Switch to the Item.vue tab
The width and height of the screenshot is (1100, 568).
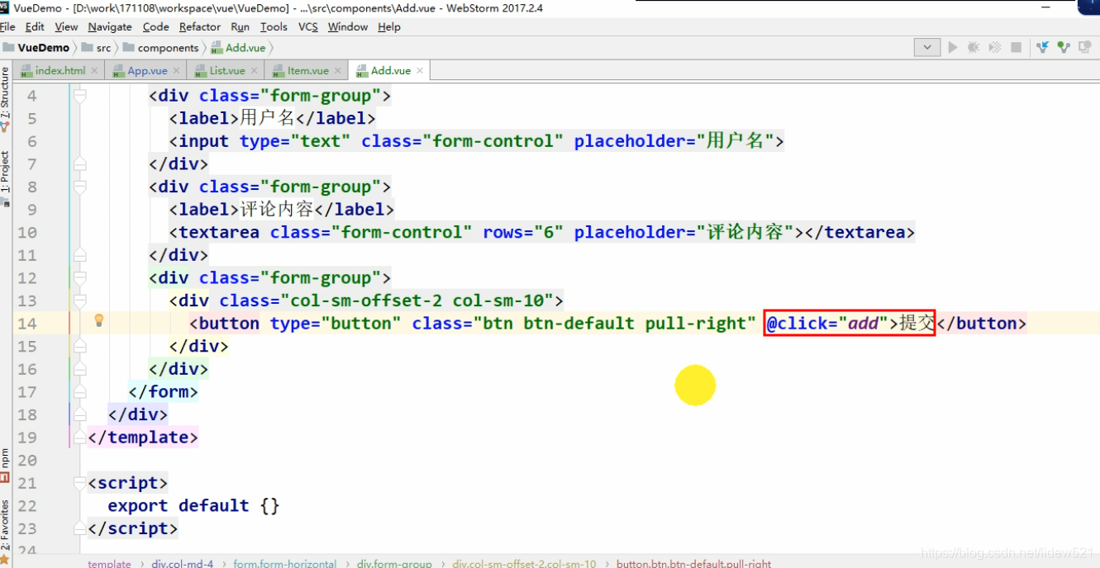coord(307,71)
